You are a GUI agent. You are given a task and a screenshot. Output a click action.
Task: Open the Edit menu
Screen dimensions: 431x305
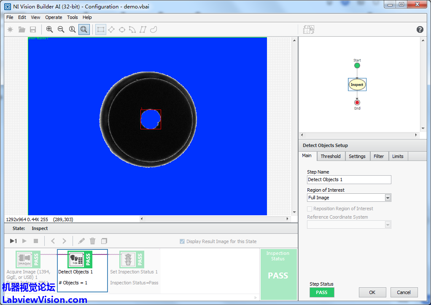tap(22, 17)
